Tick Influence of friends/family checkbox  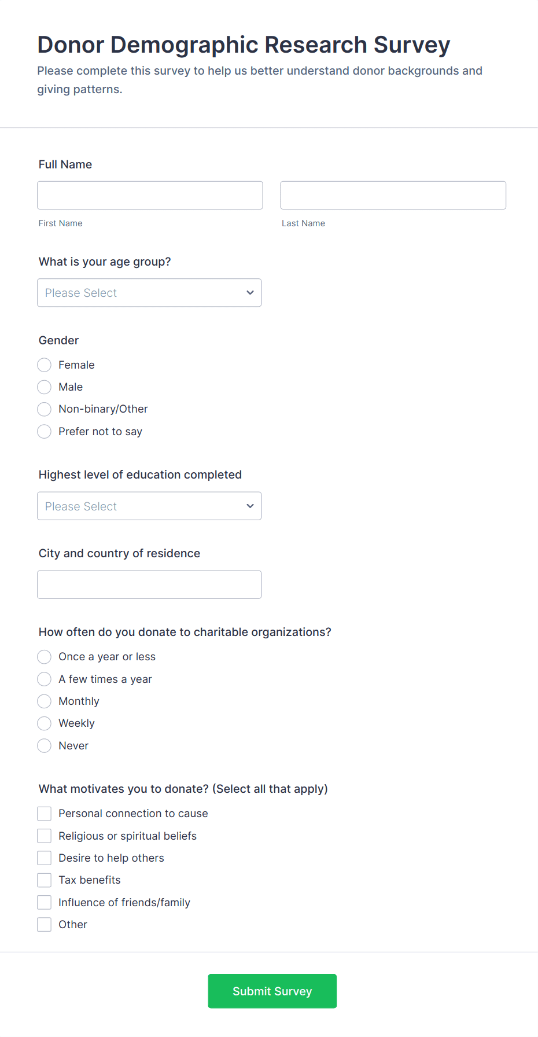(x=45, y=903)
